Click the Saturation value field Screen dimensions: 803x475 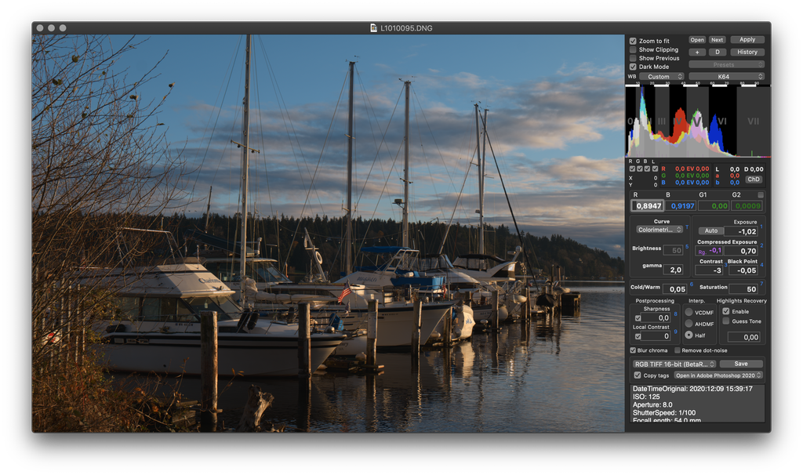click(x=742, y=288)
